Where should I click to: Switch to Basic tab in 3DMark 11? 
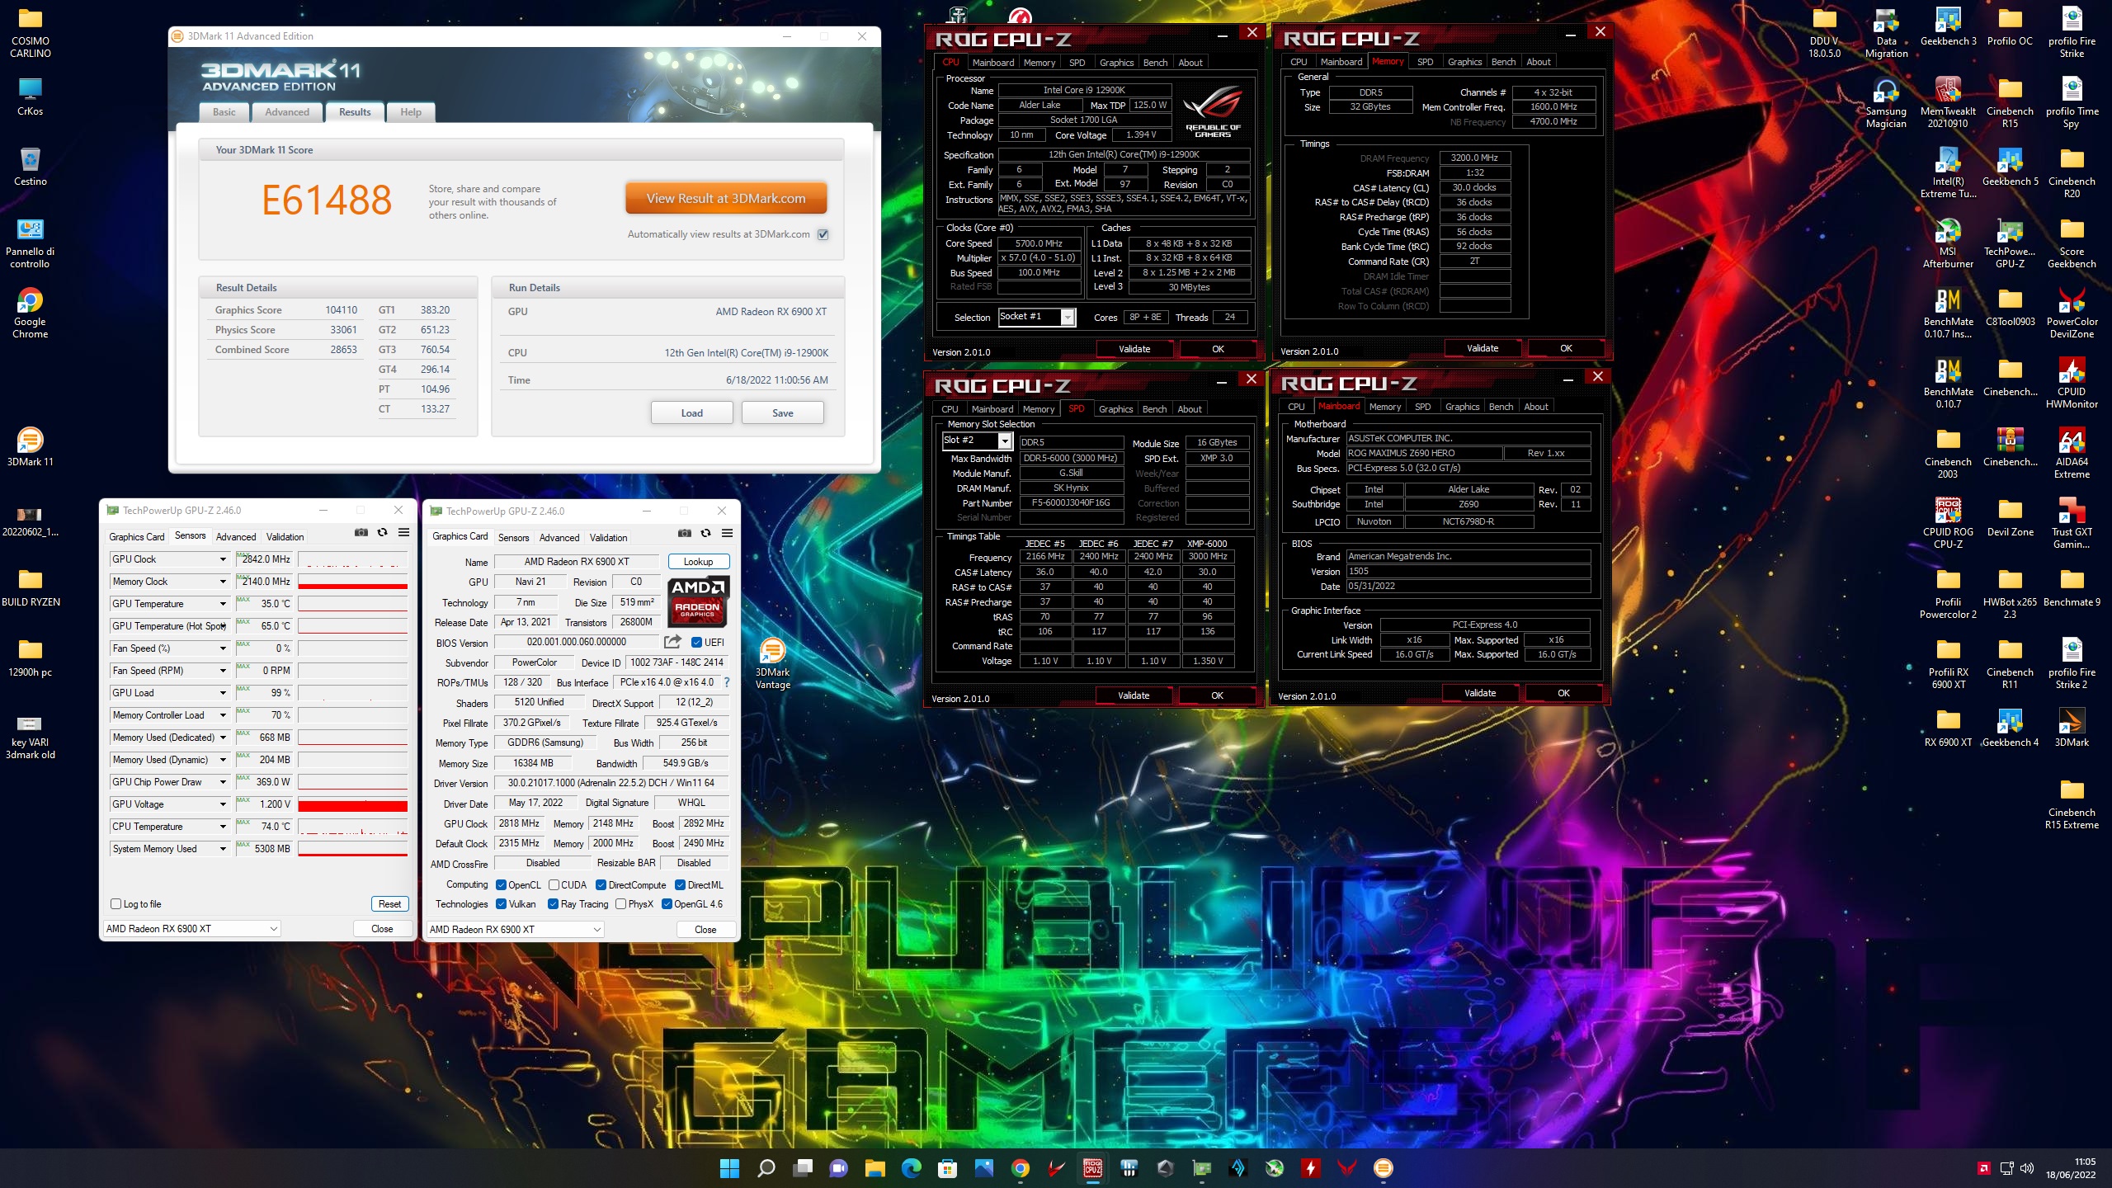(x=224, y=112)
